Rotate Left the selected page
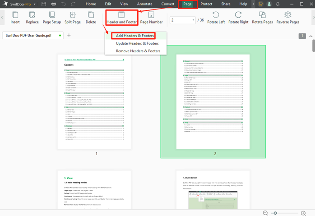Image resolution: width=315 pixels, height=216 pixels. click(216, 18)
